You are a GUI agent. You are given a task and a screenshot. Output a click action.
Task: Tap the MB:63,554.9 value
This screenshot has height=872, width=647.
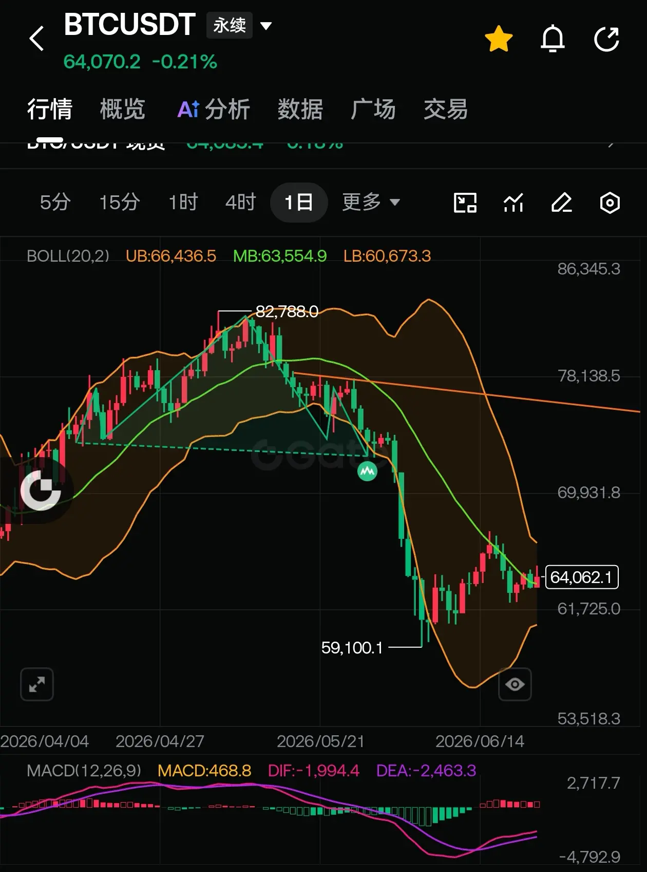[280, 256]
